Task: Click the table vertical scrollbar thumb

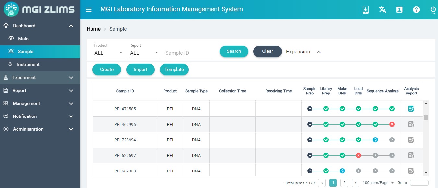Action: coord(426,117)
